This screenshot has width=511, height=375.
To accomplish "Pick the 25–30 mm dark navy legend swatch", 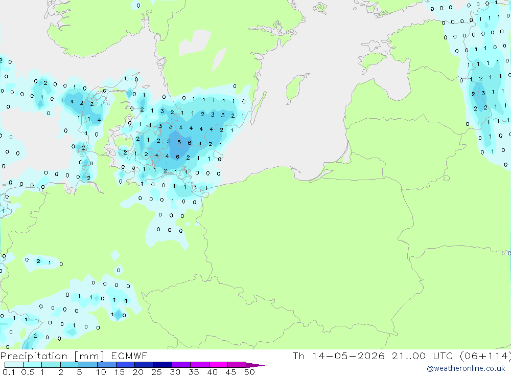I will (162, 365).
